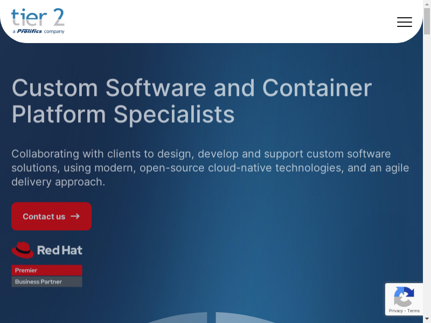Open the reCAPTCHA Terms link
431x323 pixels.
pos(413,311)
